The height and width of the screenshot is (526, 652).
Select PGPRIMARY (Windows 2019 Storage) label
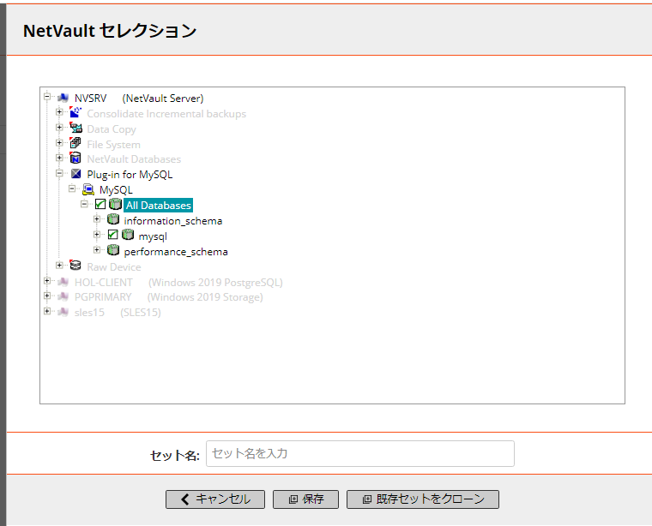click(x=168, y=297)
